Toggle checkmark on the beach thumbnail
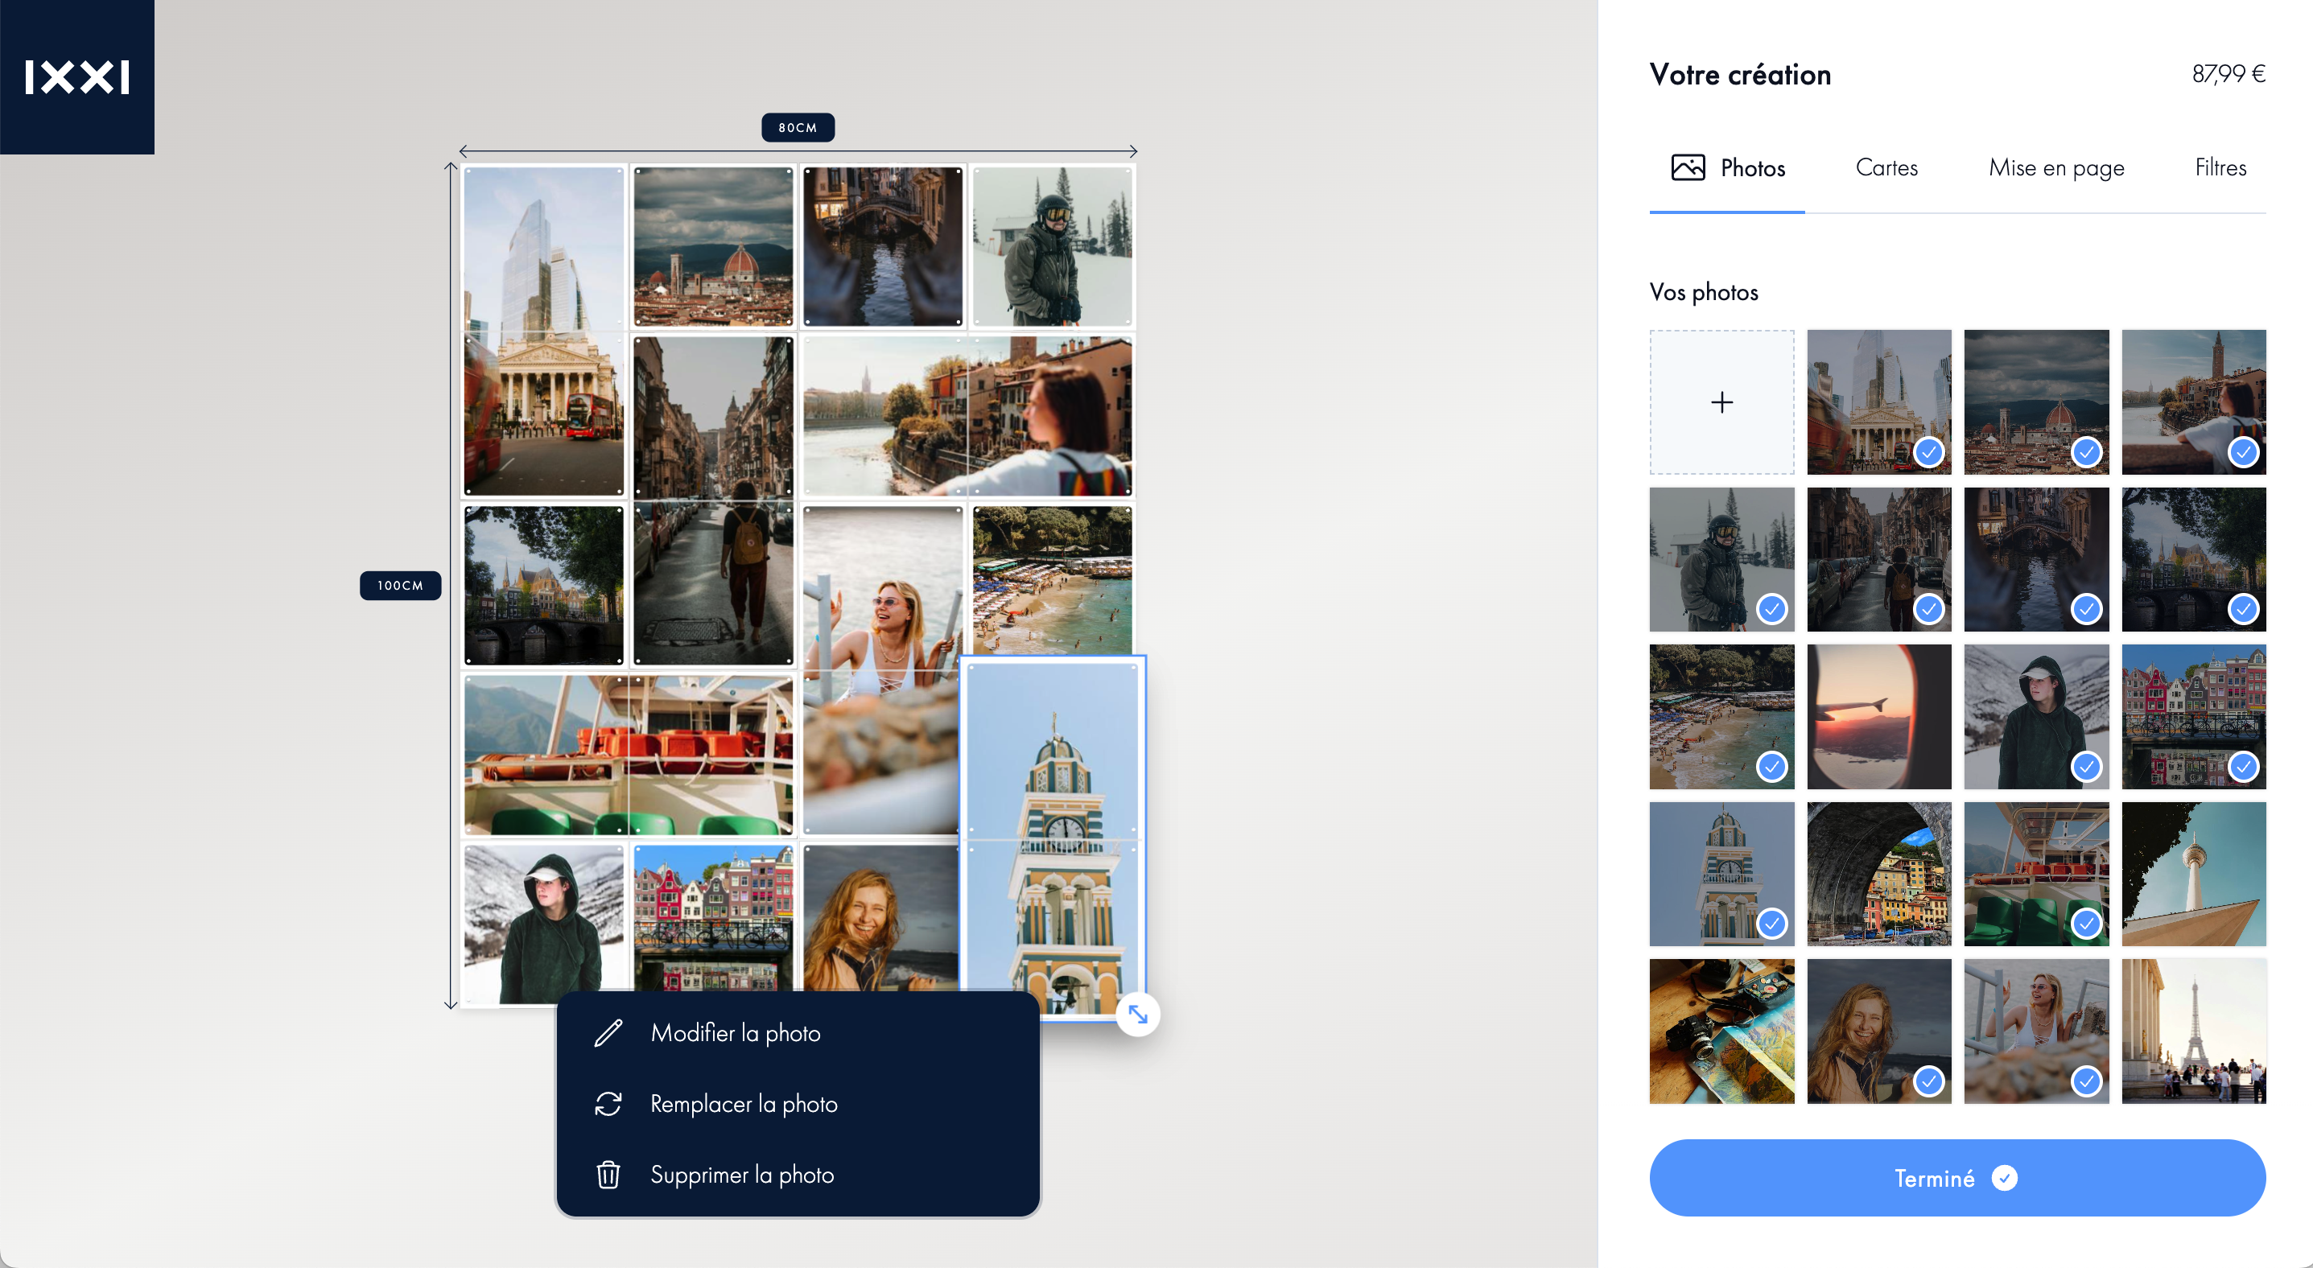This screenshot has width=2313, height=1268. tap(1771, 767)
